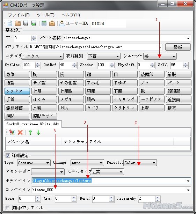The image size is (196, 214).
Task: Open the ヘルプ(H) menu
Action: click(71, 15)
